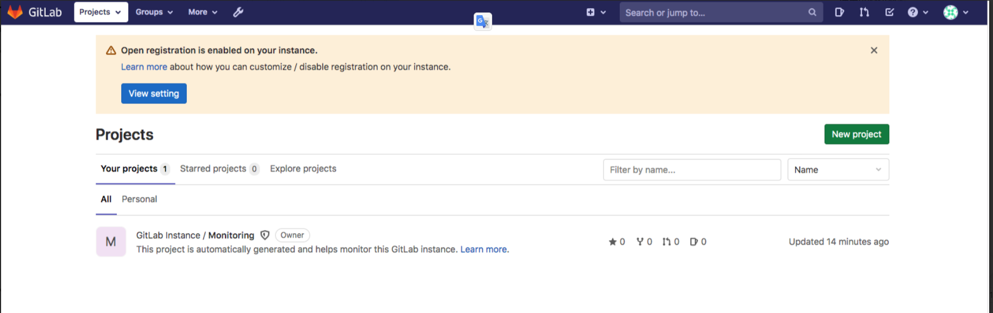Click the forks count icon
Viewport: 993px width, 313px height.
point(640,242)
